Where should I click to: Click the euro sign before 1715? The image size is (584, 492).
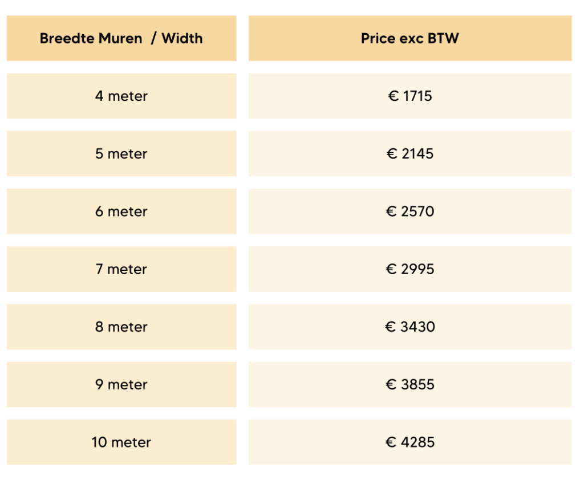click(393, 96)
